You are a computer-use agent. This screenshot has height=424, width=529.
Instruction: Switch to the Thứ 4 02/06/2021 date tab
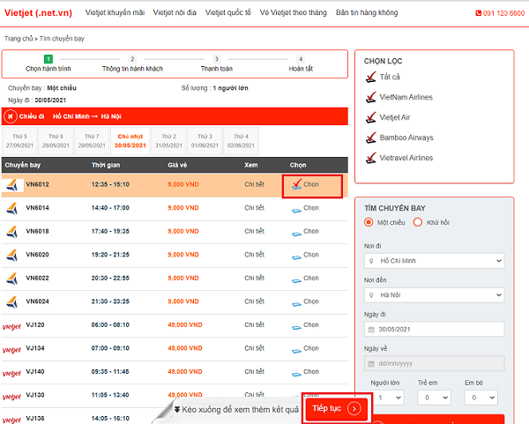click(x=241, y=141)
